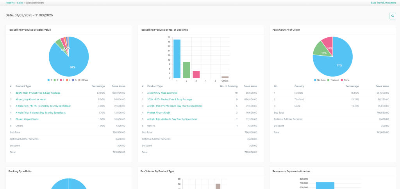Click the tallest blue bar in bookings chart
Viewport: 400px width, 189px height.
coord(177,58)
